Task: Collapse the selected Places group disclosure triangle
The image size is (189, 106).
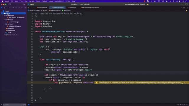Action: pos(3,13)
